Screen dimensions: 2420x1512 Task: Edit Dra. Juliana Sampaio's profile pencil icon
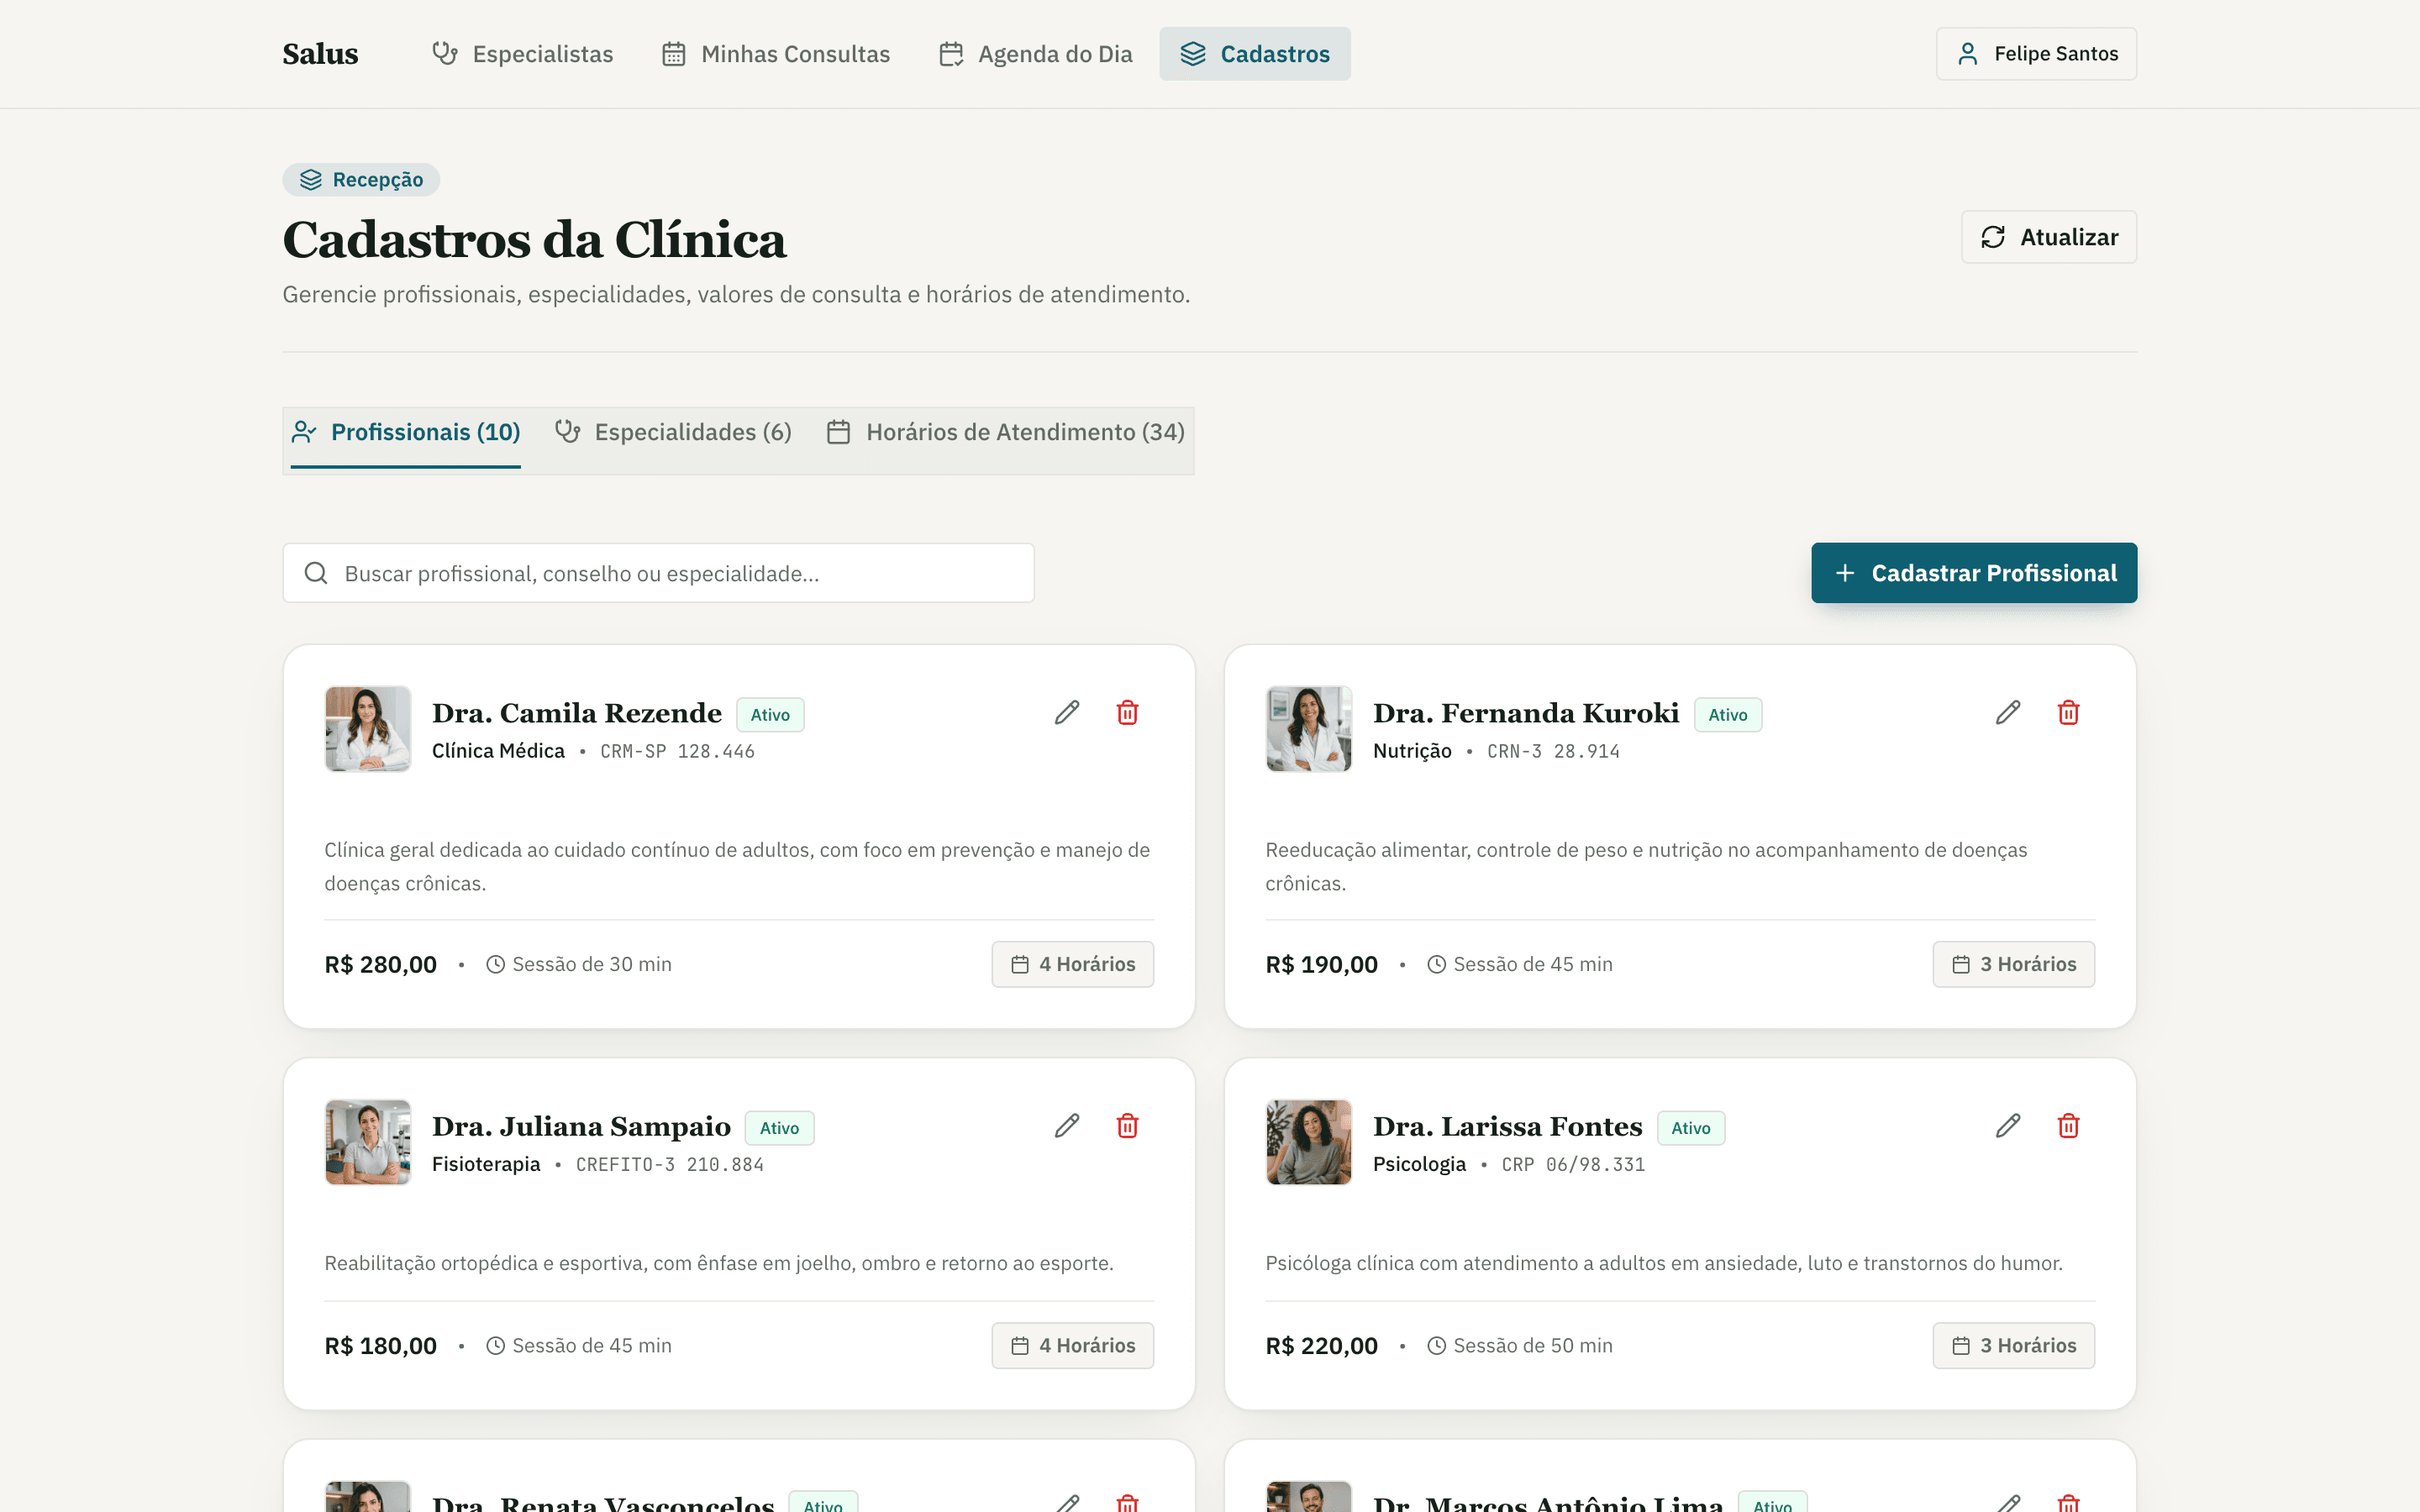[x=1067, y=1126]
